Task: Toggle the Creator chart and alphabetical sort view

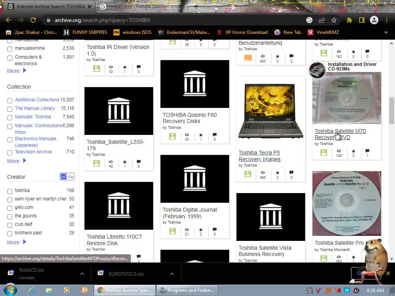Action: pyautogui.click(x=67, y=177)
